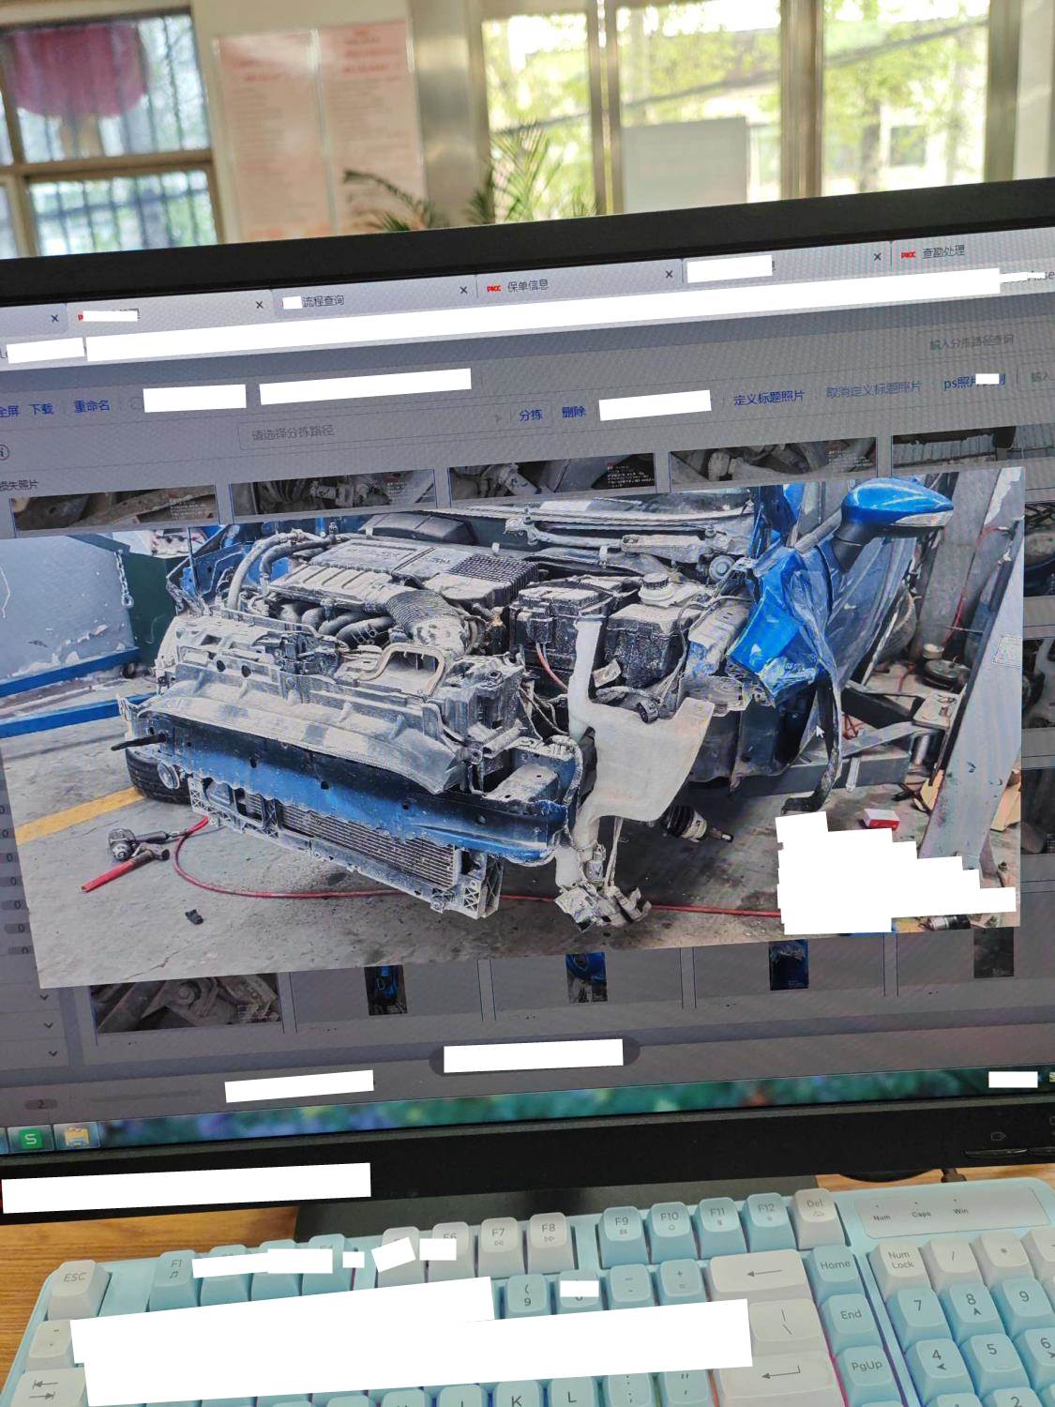Viewport: 1055px width, 1407px height.
Task: Click the PICC icon on 查勘处理 tab
Action: (x=908, y=254)
